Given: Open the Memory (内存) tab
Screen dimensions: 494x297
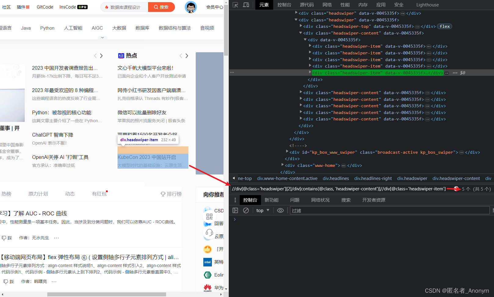Looking at the screenshot, I should (x=363, y=5).
